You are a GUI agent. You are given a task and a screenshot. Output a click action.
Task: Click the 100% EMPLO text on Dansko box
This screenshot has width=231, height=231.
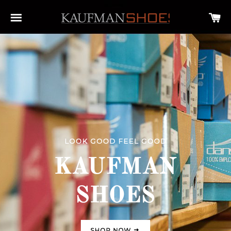pos(219,159)
